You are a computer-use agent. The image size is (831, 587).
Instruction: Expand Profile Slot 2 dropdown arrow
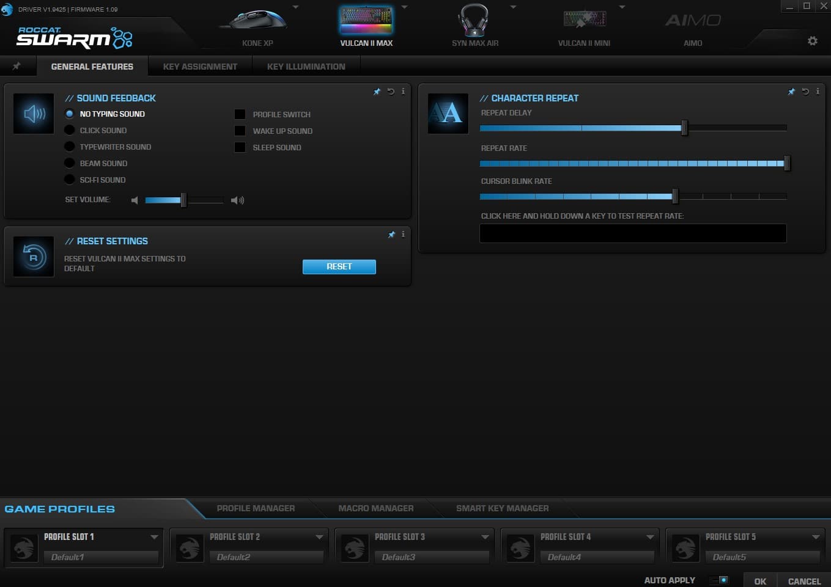point(319,537)
